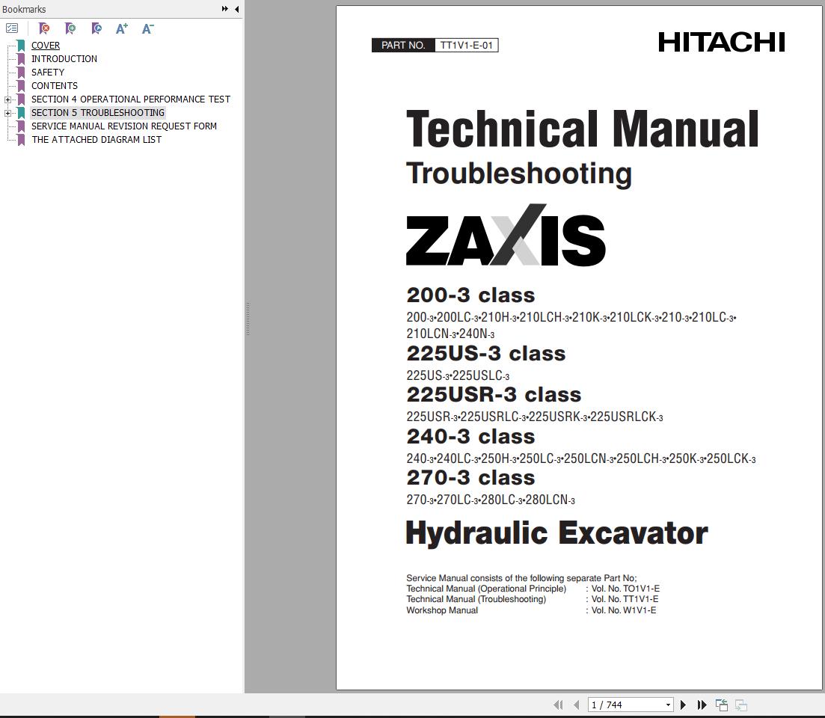Click the Bookmarks panel title

[x=24, y=9]
